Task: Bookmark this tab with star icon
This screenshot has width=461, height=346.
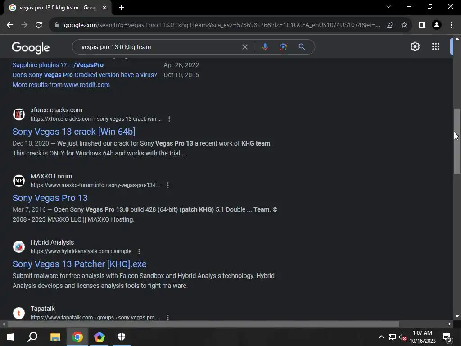Action: pyautogui.click(x=404, y=25)
